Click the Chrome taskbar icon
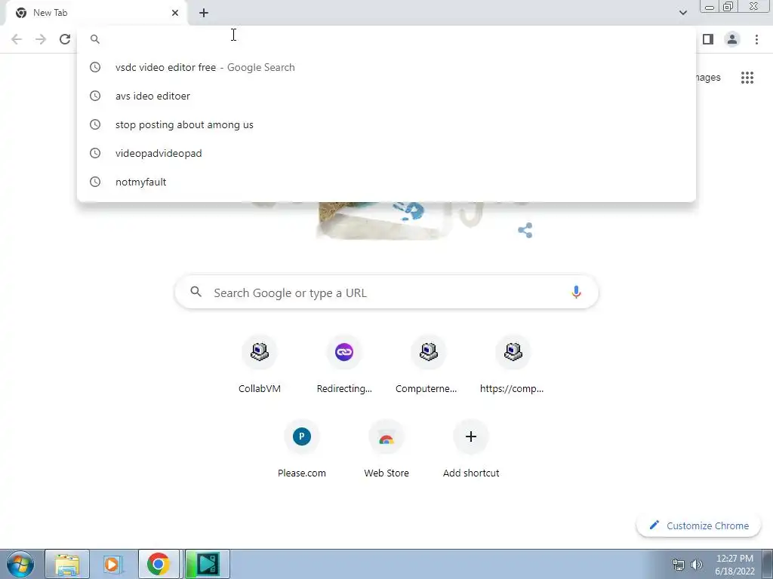Viewport: 773px width, 579px height. pos(159,564)
